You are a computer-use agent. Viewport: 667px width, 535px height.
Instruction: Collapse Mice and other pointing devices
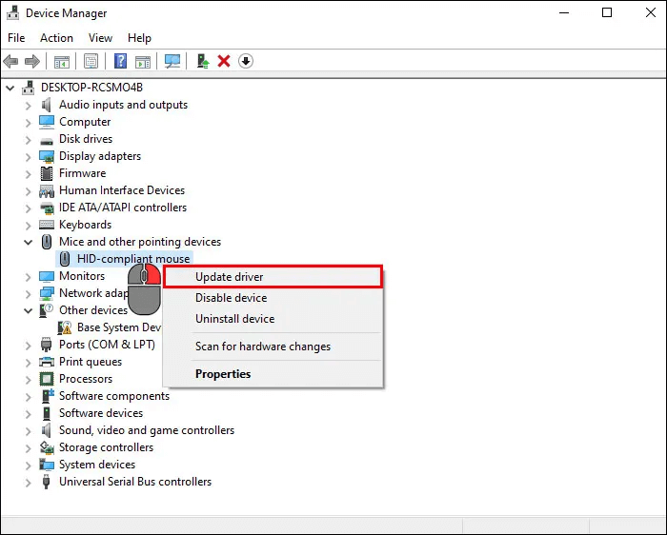click(29, 242)
